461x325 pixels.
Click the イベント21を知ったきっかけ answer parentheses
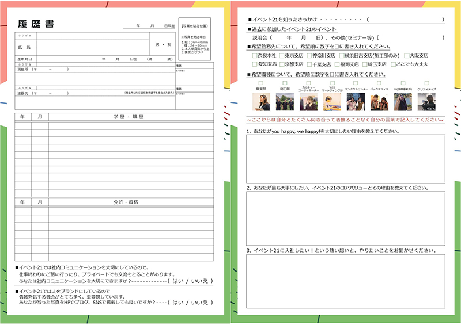(406, 20)
